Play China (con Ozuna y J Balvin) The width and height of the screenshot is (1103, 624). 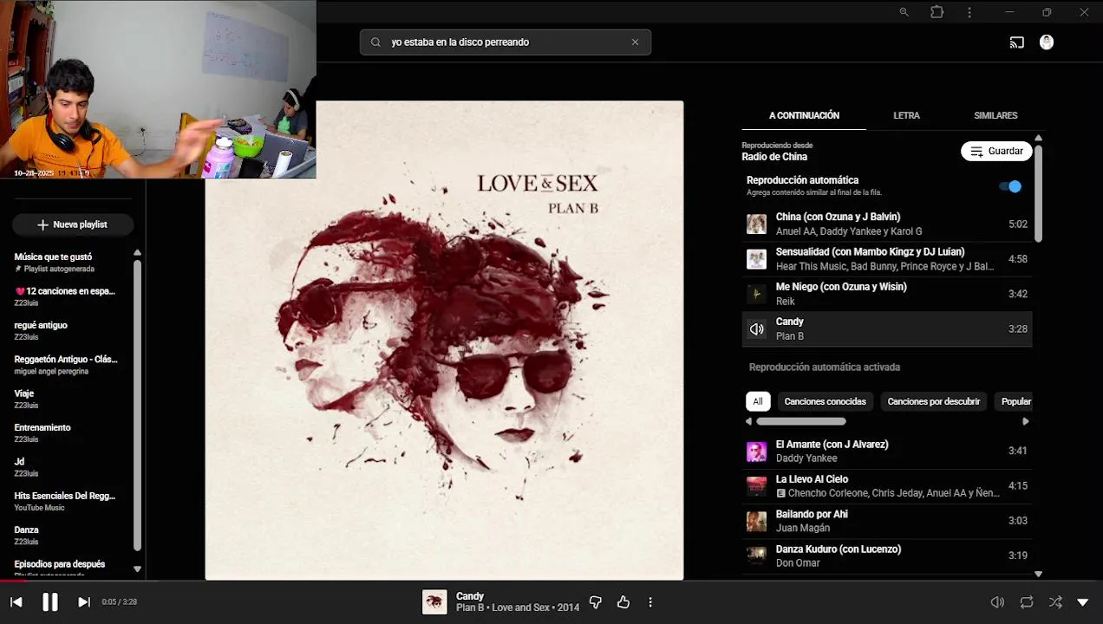point(889,224)
